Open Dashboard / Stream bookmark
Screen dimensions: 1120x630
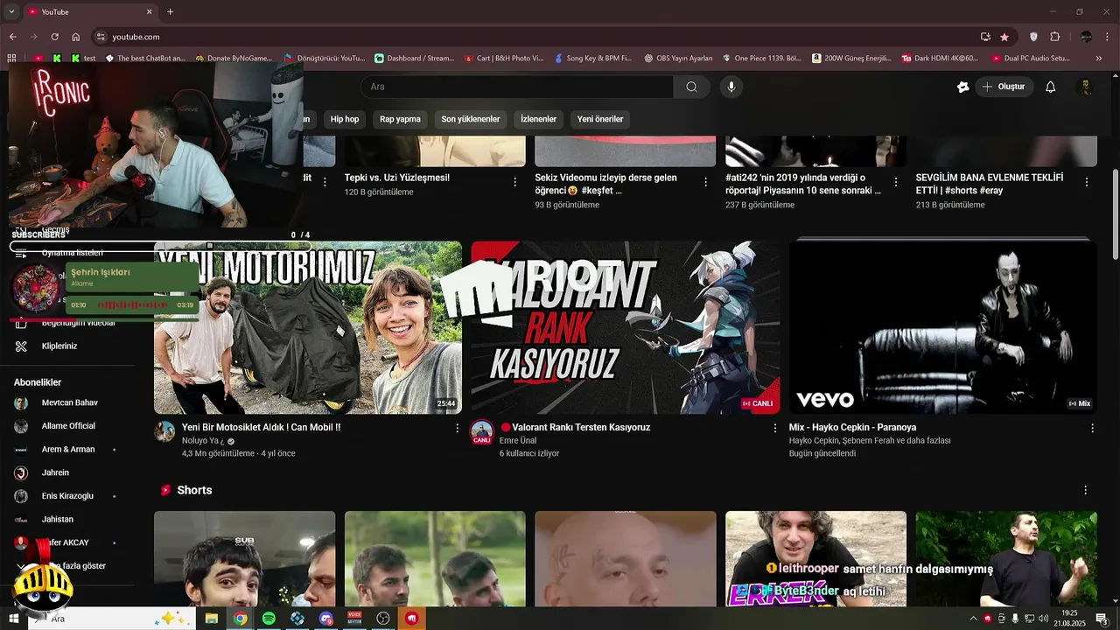point(415,58)
